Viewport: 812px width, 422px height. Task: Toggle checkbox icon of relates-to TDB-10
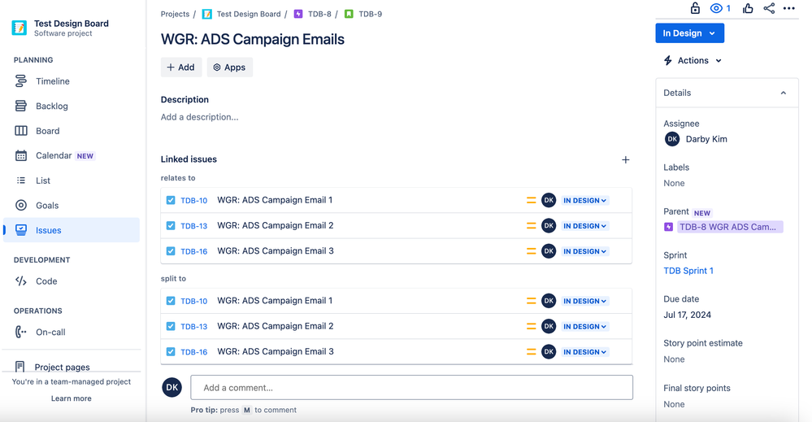coord(171,200)
